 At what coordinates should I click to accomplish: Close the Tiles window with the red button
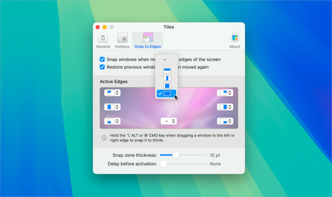point(98,27)
